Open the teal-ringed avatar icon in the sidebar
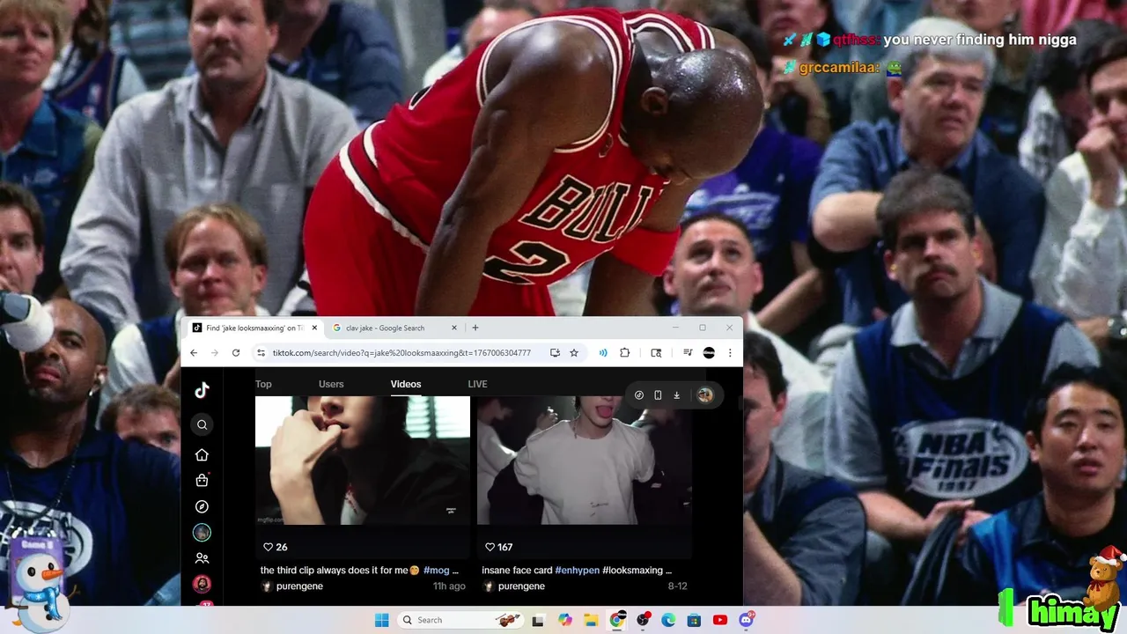This screenshot has width=1127, height=634. [202, 533]
